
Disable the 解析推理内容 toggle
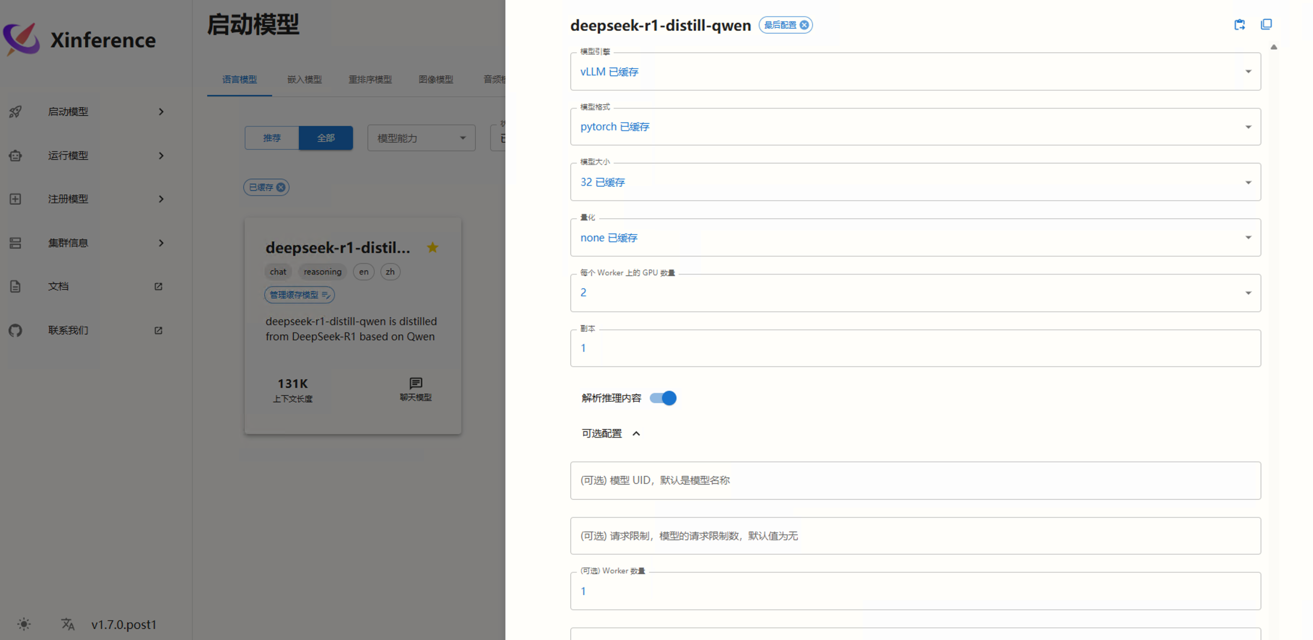pyautogui.click(x=662, y=398)
